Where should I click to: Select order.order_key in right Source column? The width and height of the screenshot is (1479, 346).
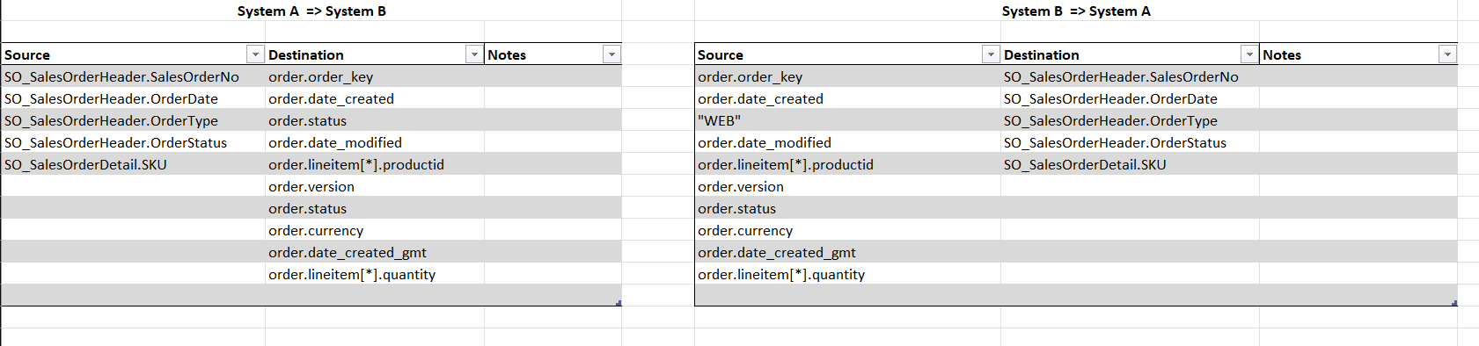click(847, 76)
